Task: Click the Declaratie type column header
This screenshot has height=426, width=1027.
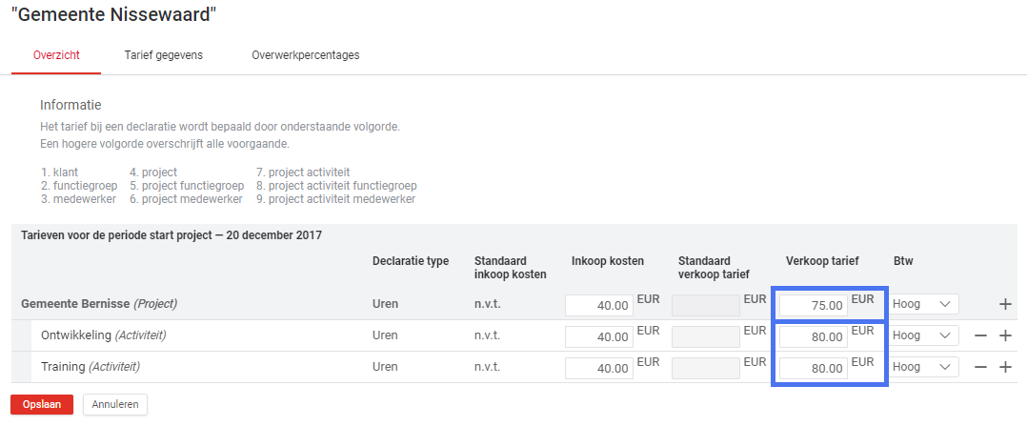Action: coord(411,261)
